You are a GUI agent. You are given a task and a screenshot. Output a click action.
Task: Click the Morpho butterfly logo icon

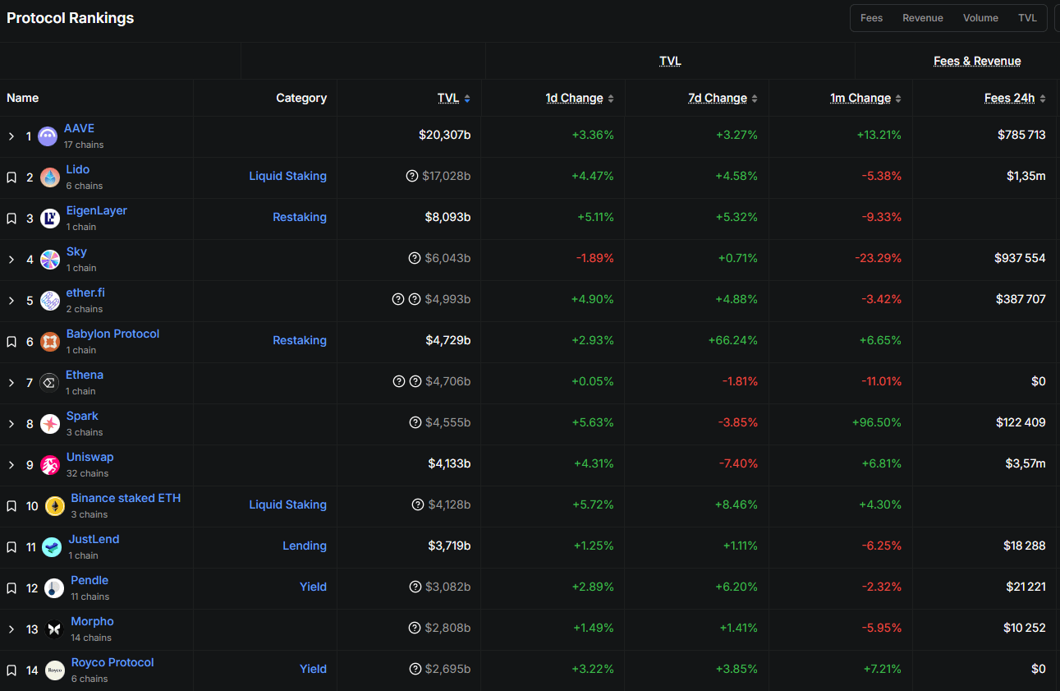coord(55,629)
